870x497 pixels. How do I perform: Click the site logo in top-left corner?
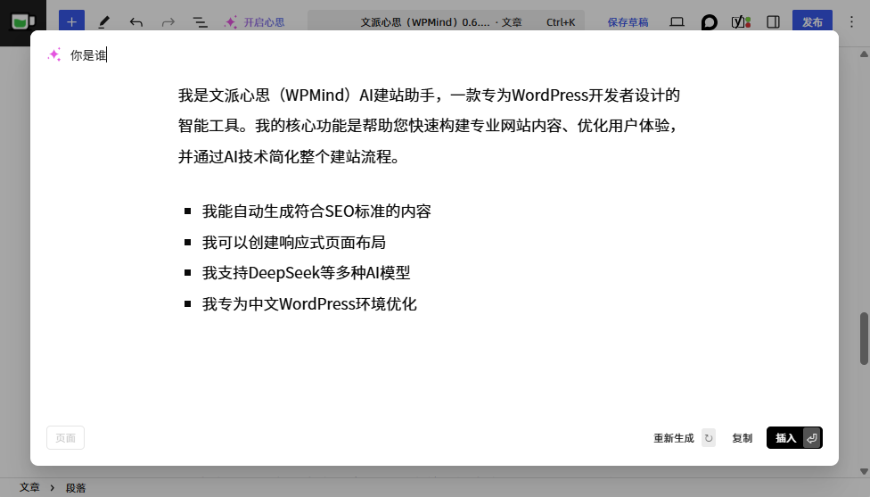[x=23, y=22]
